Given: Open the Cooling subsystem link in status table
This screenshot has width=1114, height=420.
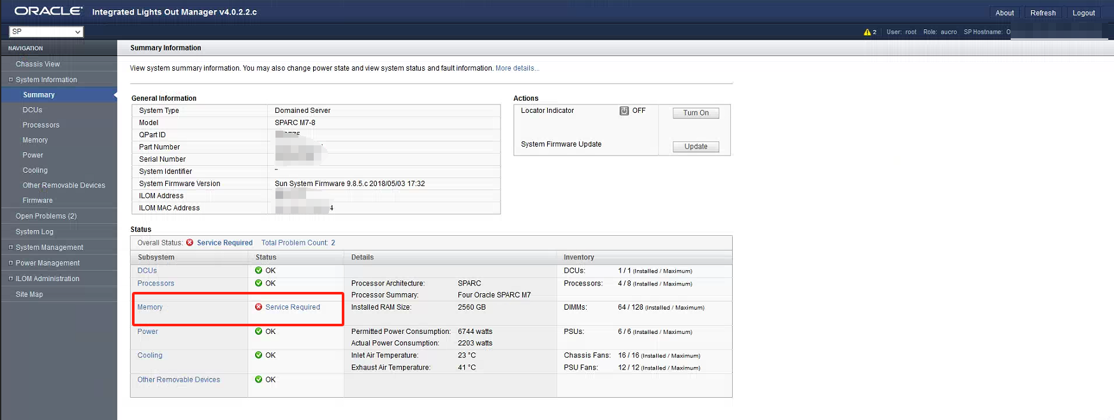Looking at the screenshot, I should 150,355.
